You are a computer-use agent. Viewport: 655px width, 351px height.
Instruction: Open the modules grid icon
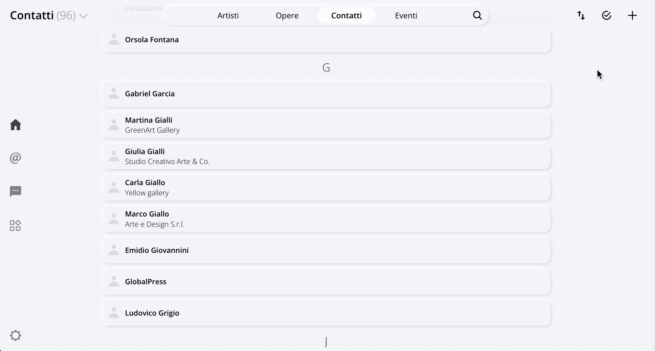(16, 225)
